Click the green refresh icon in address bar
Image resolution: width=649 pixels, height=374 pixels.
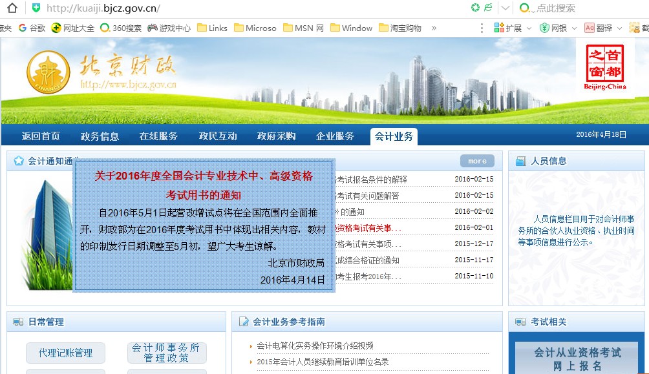coord(476,8)
